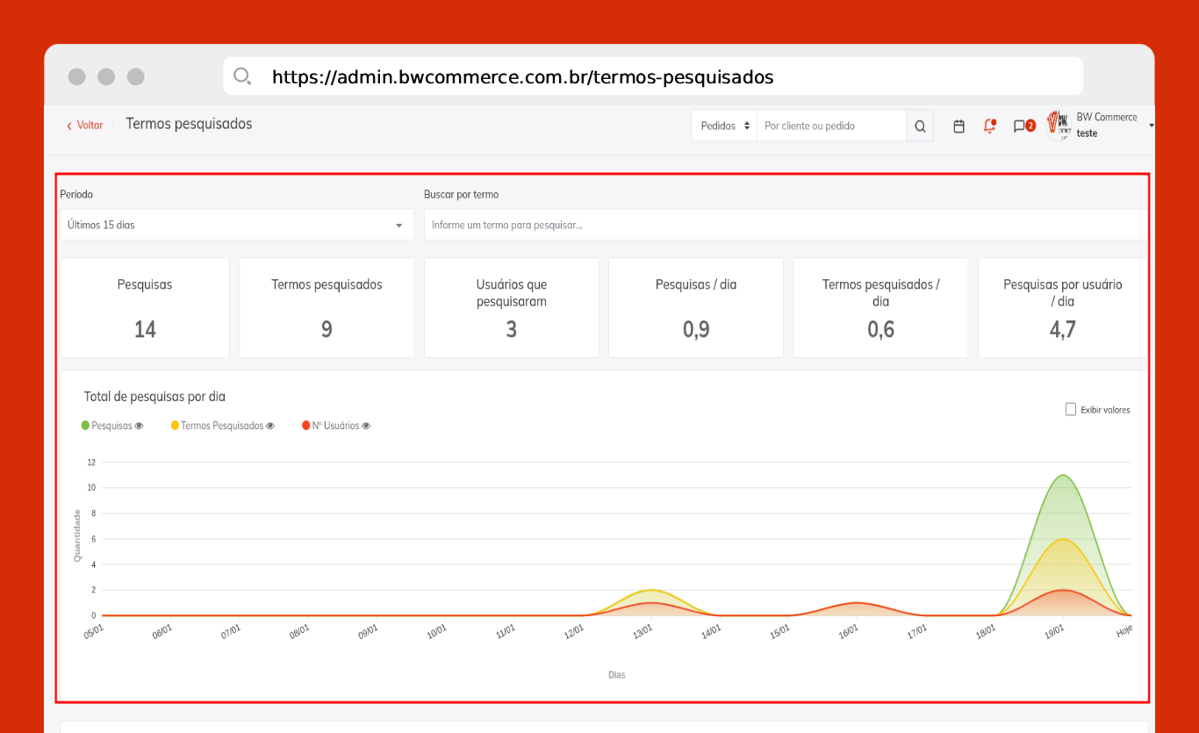The image size is (1199, 733).
Task: Click the calendar icon in header
Action: click(x=958, y=126)
